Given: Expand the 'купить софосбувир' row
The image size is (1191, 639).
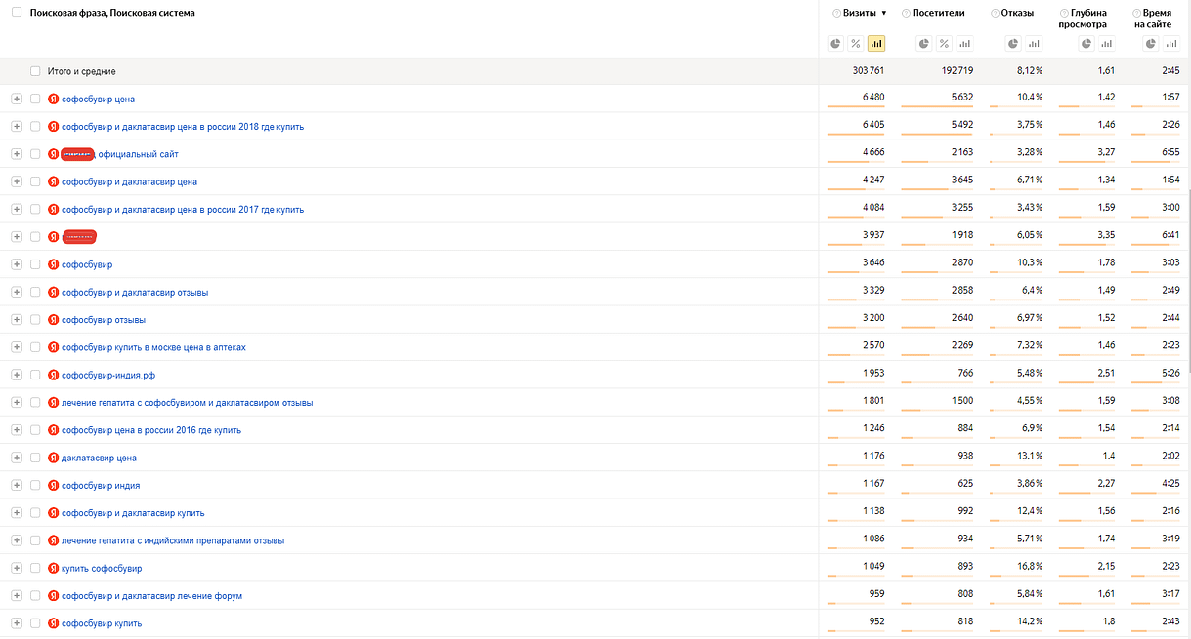Looking at the screenshot, I should click(17, 568).
